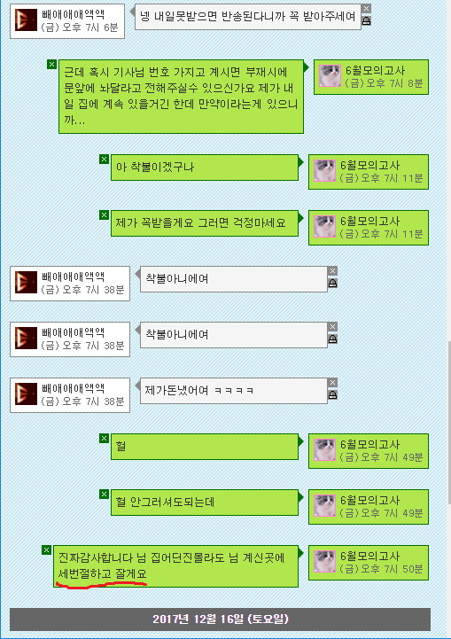Click the 6월모의고사 name at 7시 50분
The image size is (451, 639).
coord(369,556)
